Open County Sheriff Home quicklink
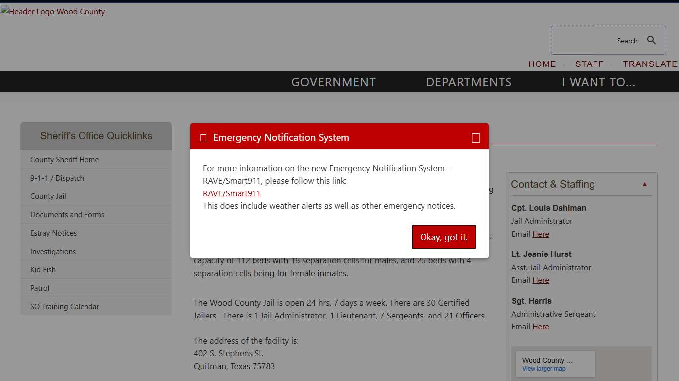The height and width of the screenshot is (381, 679). [x=65, y=160]
